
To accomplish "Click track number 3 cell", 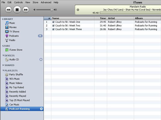I will pos(47,29).
